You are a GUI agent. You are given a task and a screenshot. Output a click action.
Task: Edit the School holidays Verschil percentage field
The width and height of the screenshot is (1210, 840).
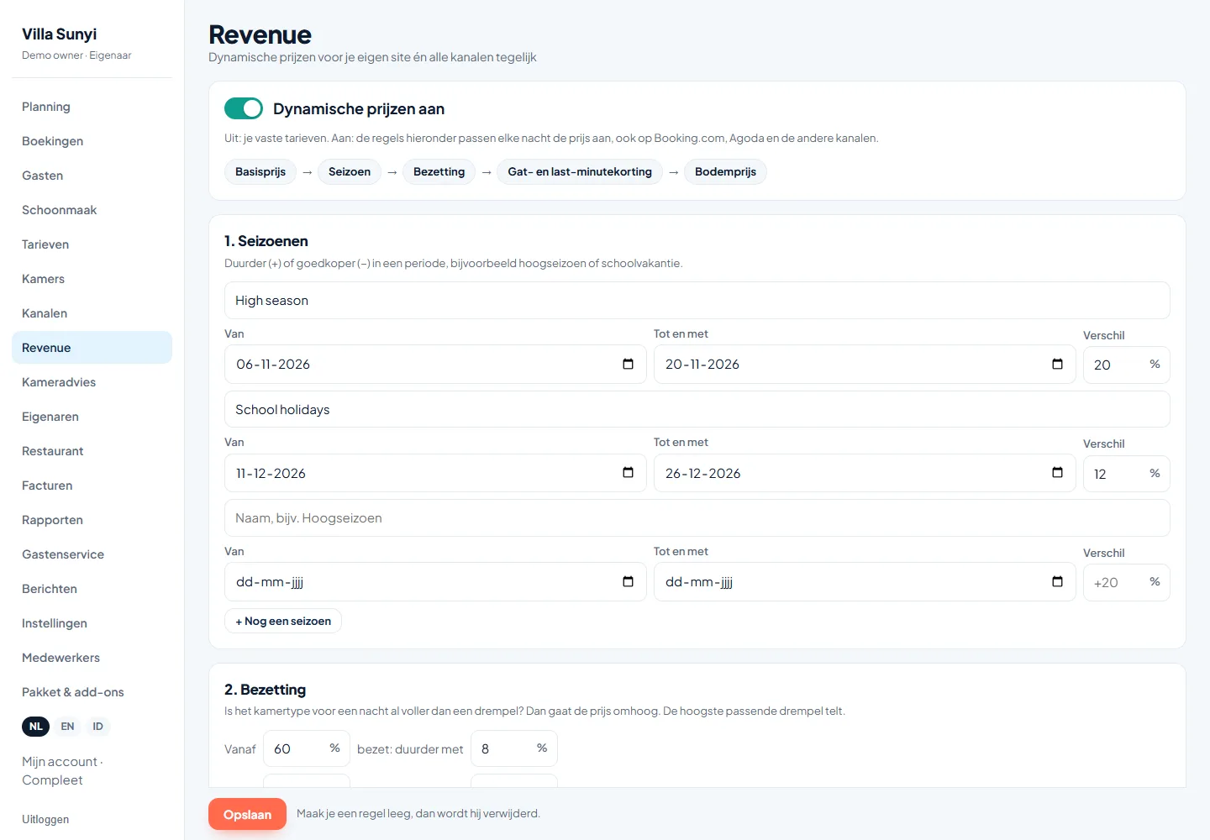point(1126,474)
